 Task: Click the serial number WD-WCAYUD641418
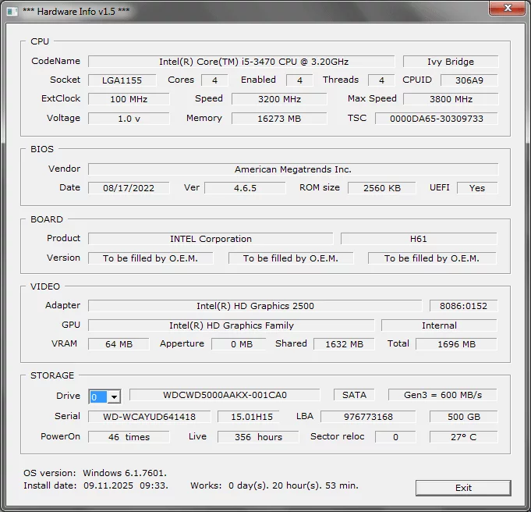[x=150, y=417]
